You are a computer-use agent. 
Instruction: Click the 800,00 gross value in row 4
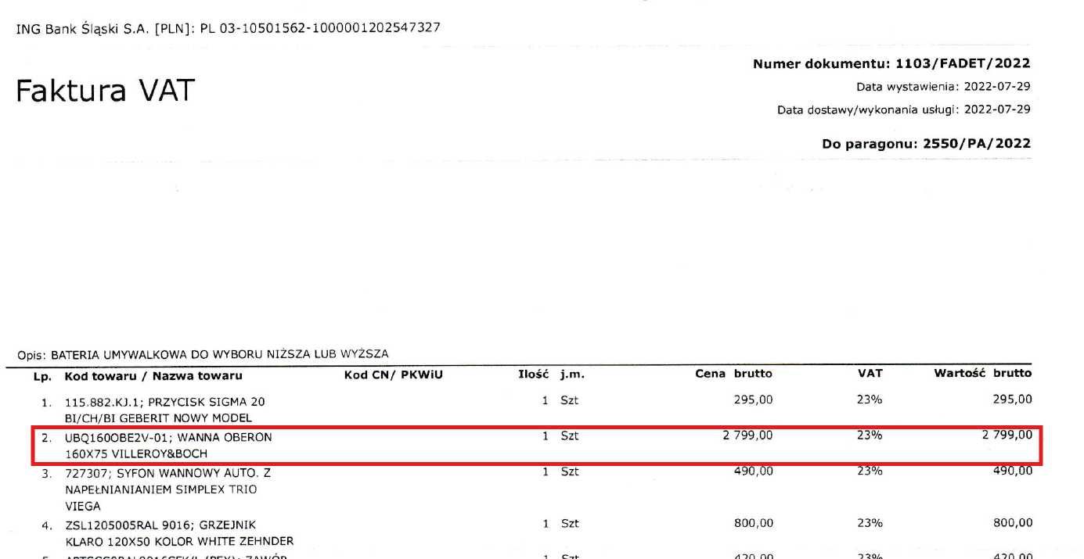tap(1012, 523)
